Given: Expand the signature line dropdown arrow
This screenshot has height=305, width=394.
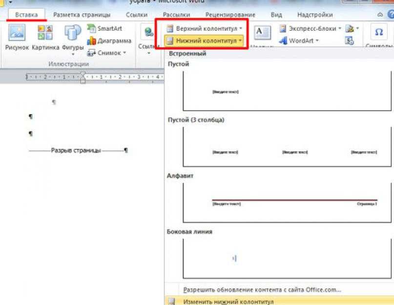Looking at the screenshot, I should 357,28.
